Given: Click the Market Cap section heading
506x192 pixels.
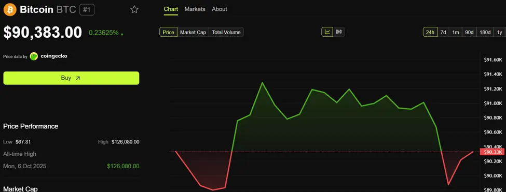Looking at the screenshot, I should pos(20,189).
